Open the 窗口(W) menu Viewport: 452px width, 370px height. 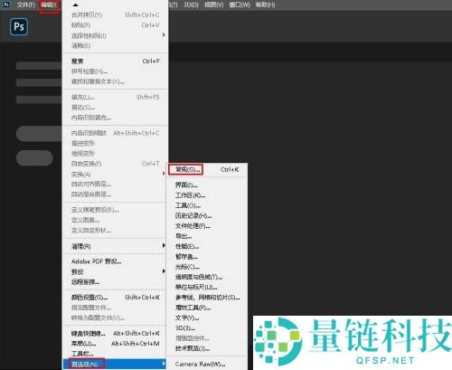[240, 5]
